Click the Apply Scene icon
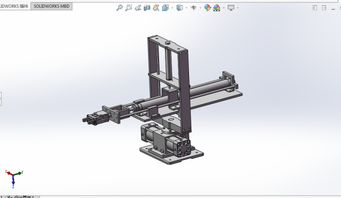The height and width of the screenshot is (198, 341). click(x=217, y=8)
